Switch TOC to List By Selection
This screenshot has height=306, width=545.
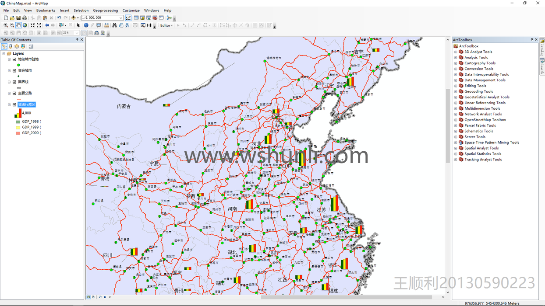[x=23, y=46]
